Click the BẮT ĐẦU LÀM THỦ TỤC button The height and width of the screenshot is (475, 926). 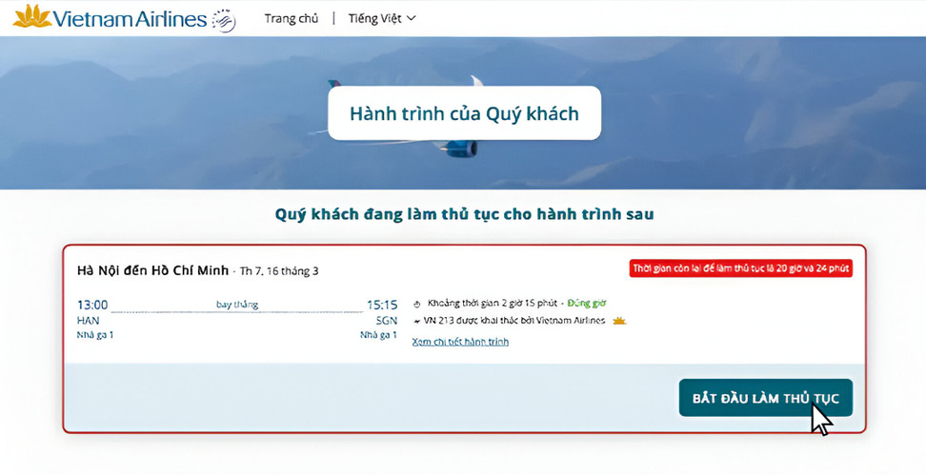click(x=765, y=398)
